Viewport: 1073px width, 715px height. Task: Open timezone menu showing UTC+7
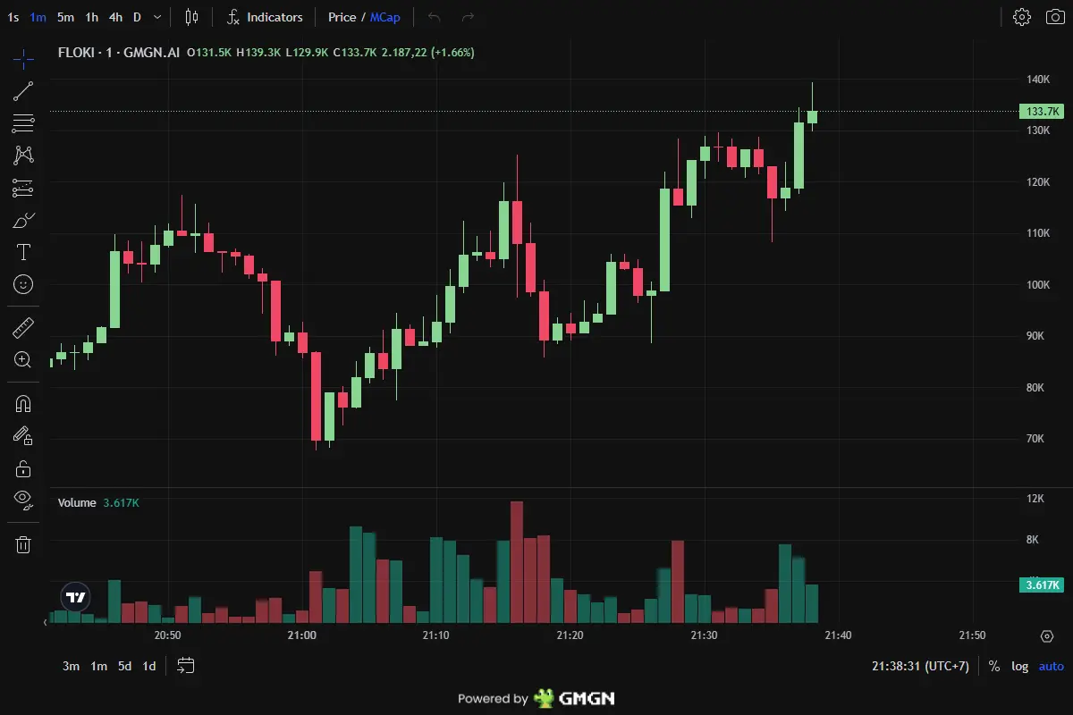(920, 666)
